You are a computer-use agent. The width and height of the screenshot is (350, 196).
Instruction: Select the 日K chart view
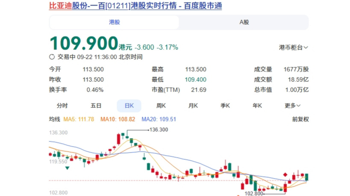129,106
